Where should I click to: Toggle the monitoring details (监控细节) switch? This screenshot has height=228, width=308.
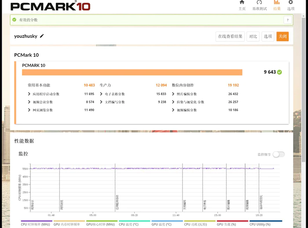pos(279,154)
